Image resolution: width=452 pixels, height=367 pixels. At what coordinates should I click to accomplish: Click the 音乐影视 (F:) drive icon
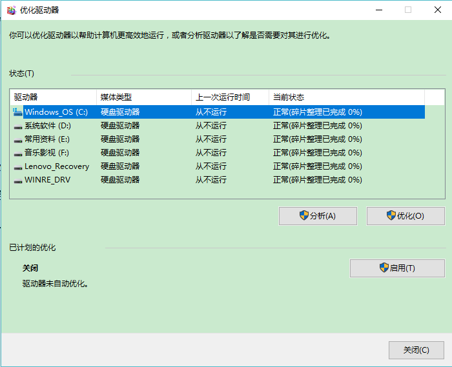click(18, 154)
